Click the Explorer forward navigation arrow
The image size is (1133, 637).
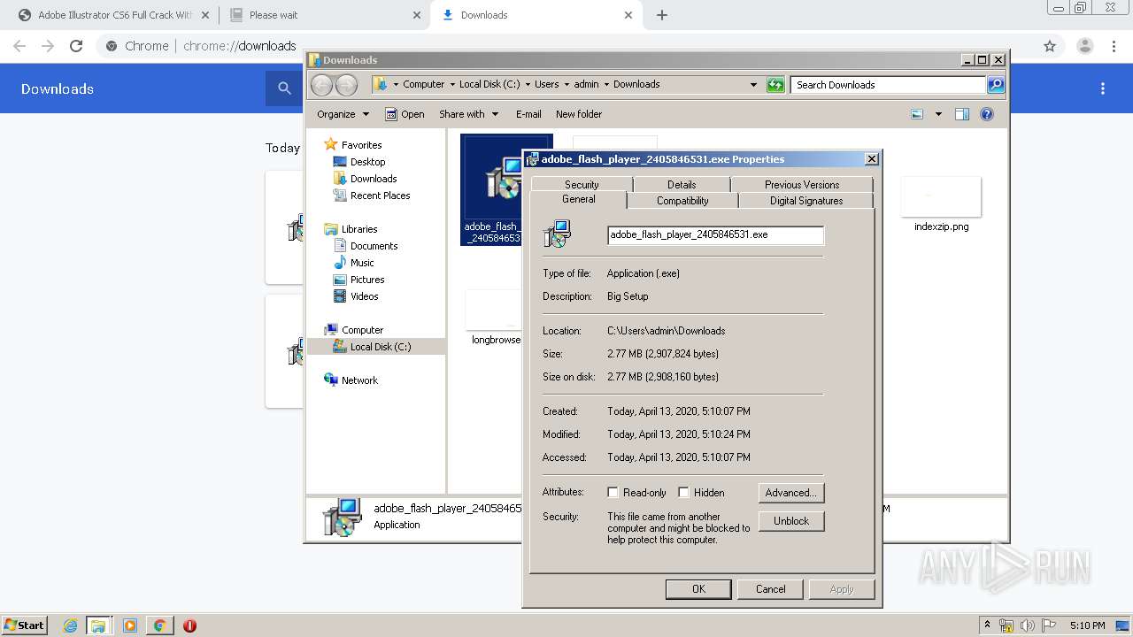pos(346,84)
